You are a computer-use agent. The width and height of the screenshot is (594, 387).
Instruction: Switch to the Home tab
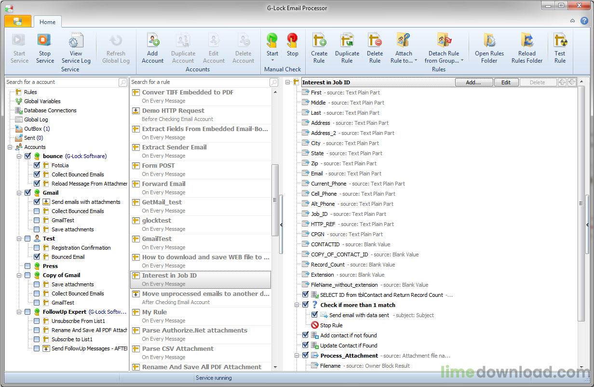tap(47, 22)
